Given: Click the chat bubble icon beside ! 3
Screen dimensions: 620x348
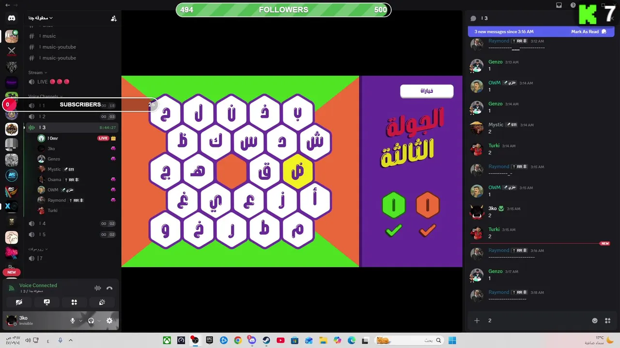Looking at the screenshot, I should point(473,18).
